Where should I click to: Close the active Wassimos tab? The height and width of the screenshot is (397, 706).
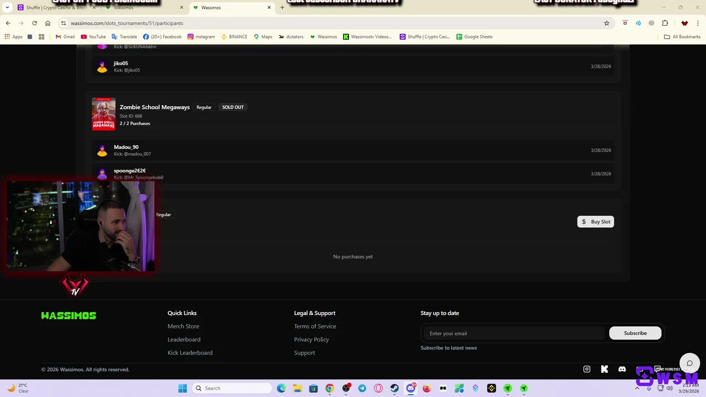pyautogui.click(x=269, y=8)
